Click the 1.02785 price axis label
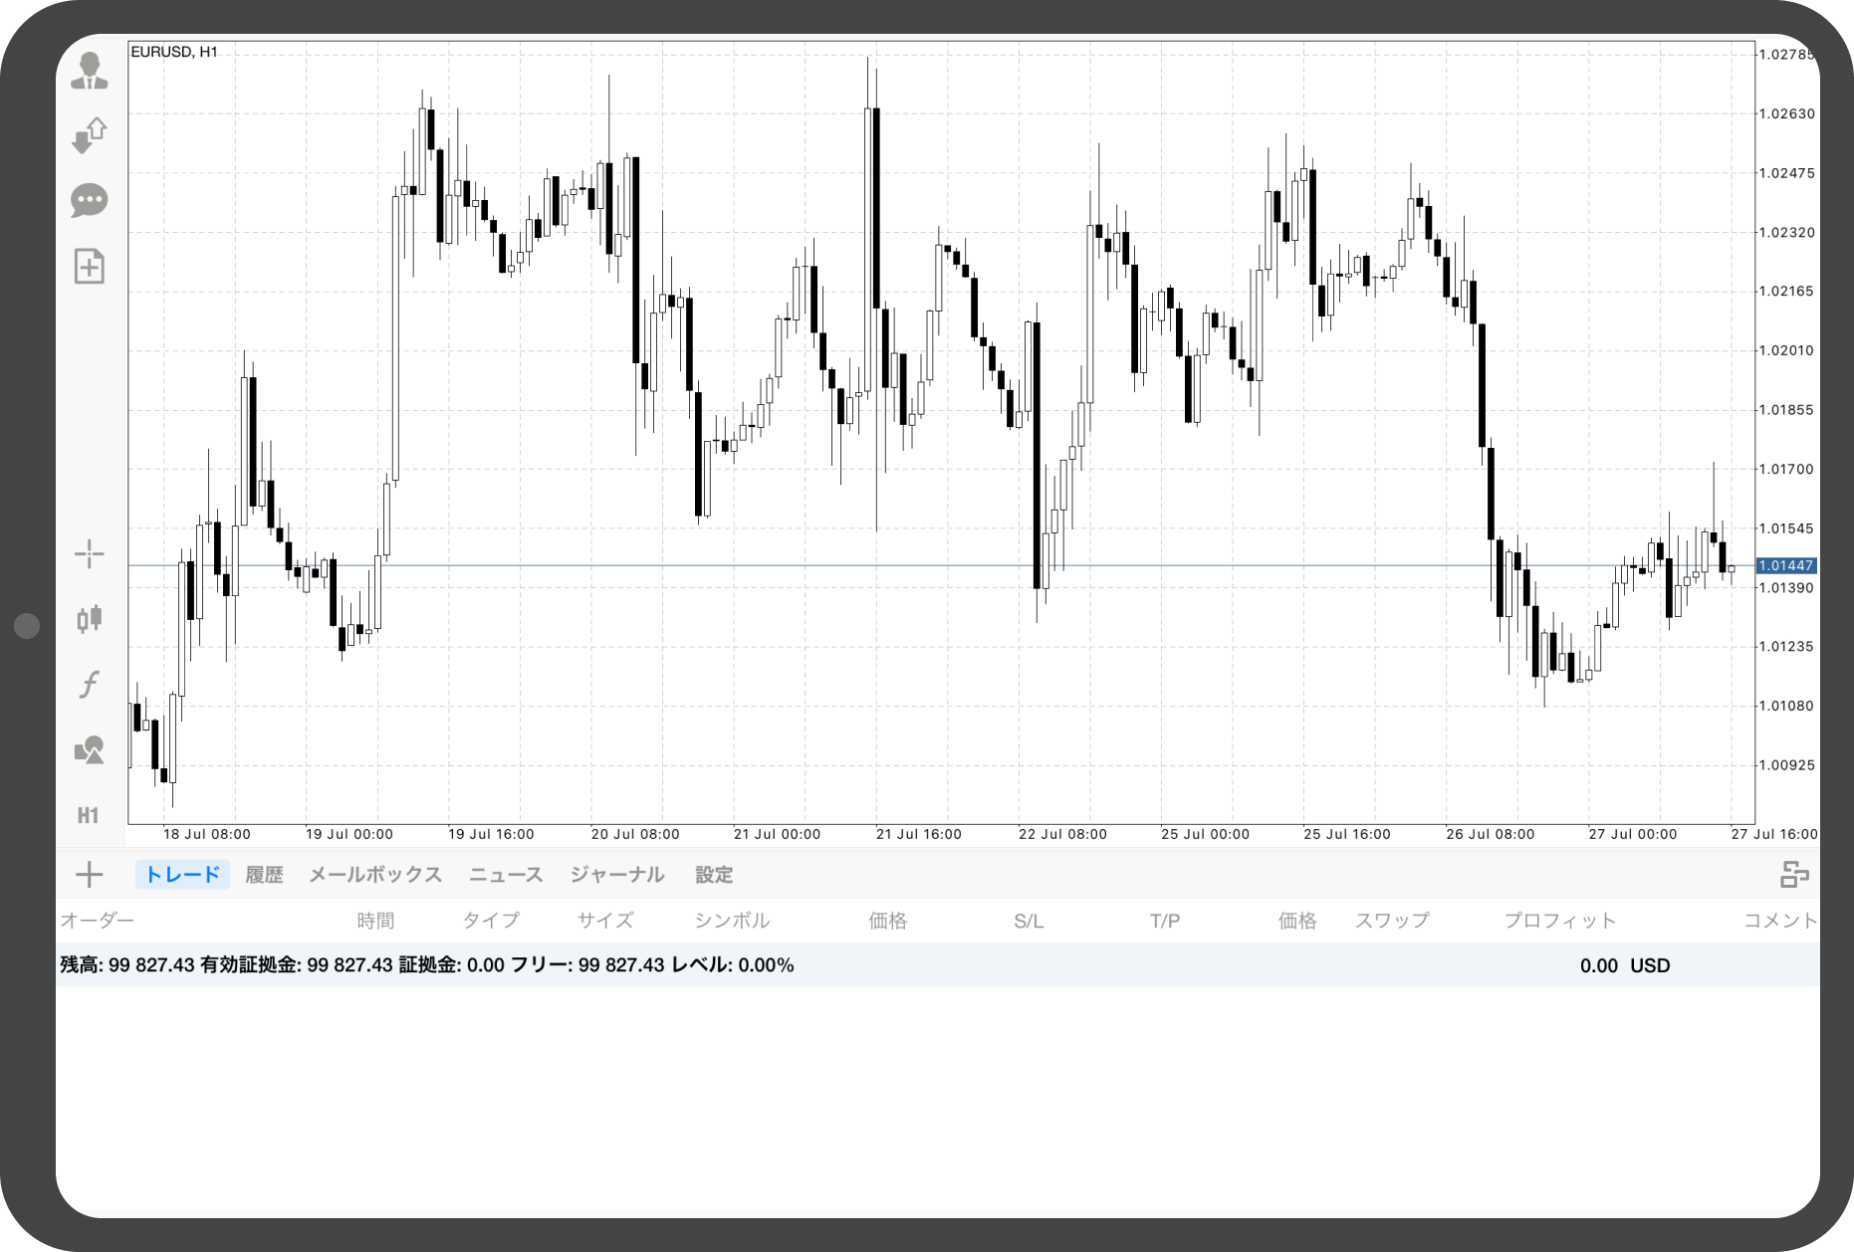This screenshot has height=1252, width=1854. [1786, 55]
